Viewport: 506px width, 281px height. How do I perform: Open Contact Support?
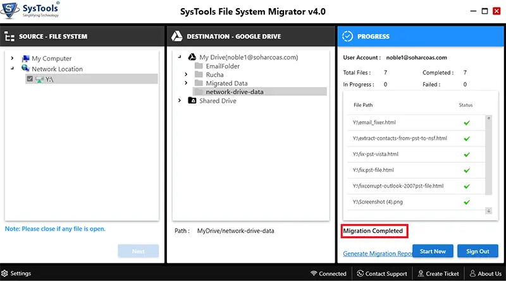(x=382, y=273)
